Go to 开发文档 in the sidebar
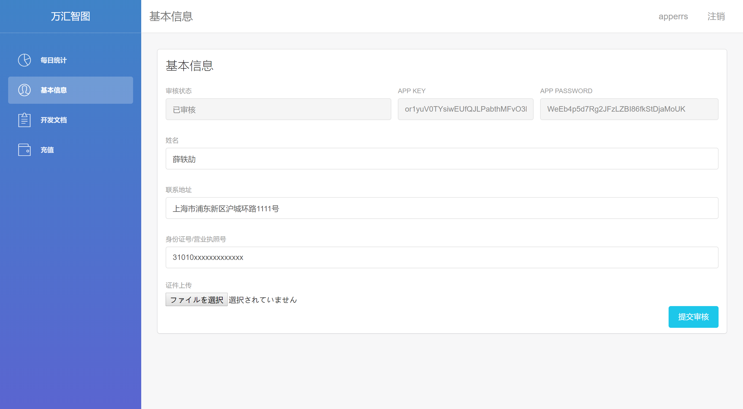The width and height of the screenshot is (743, 409). pyautogui.click(x=54, y=120)
